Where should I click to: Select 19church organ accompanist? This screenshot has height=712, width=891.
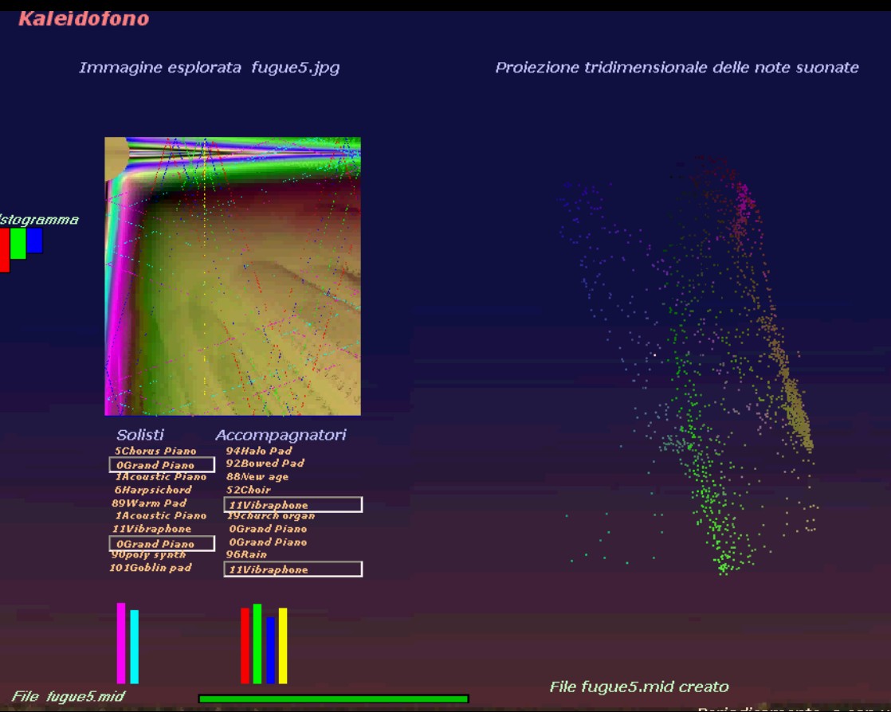pyautogui.click(x=270, y=516)
